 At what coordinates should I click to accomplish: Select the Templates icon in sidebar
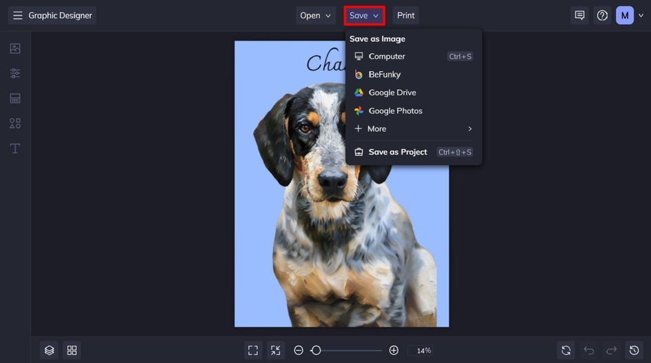[15, 98]
